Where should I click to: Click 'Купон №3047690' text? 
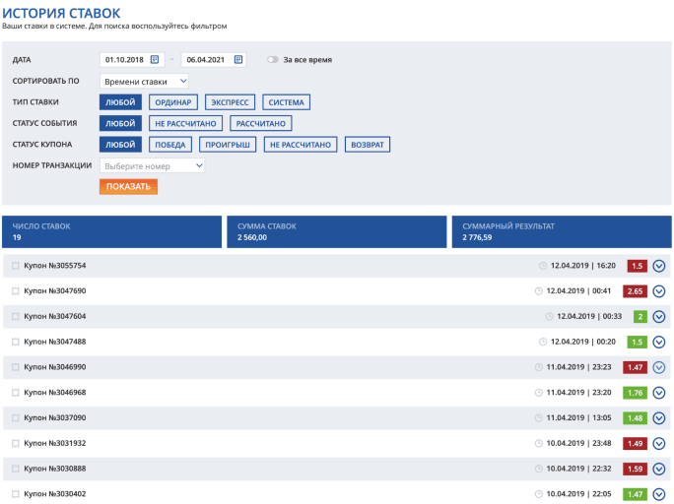pyautogui.click(x=54, y=291)
